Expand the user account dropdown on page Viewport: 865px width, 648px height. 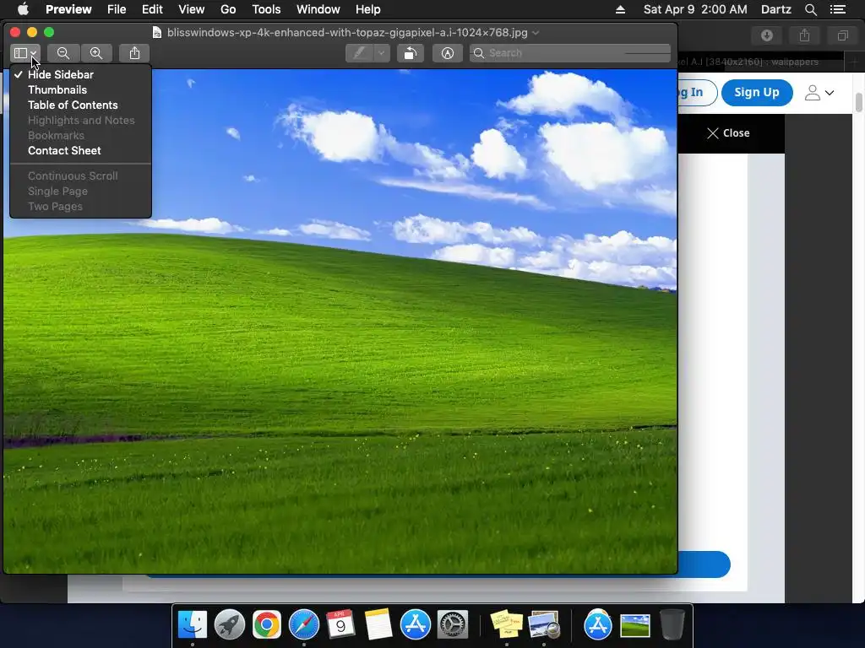[x=819, y=93]
